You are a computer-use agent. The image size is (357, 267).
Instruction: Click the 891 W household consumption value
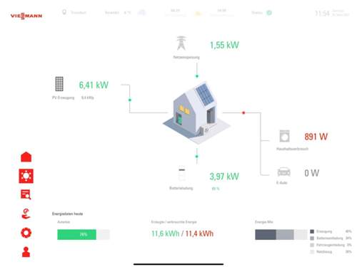point(316,137)
